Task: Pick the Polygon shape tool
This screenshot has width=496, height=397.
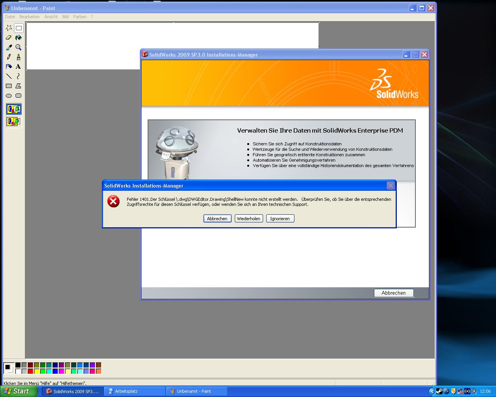Action: [19, 86]
